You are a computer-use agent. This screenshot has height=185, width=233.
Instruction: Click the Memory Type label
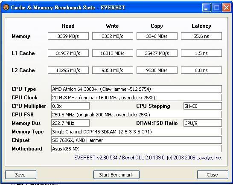coord(28,132)
